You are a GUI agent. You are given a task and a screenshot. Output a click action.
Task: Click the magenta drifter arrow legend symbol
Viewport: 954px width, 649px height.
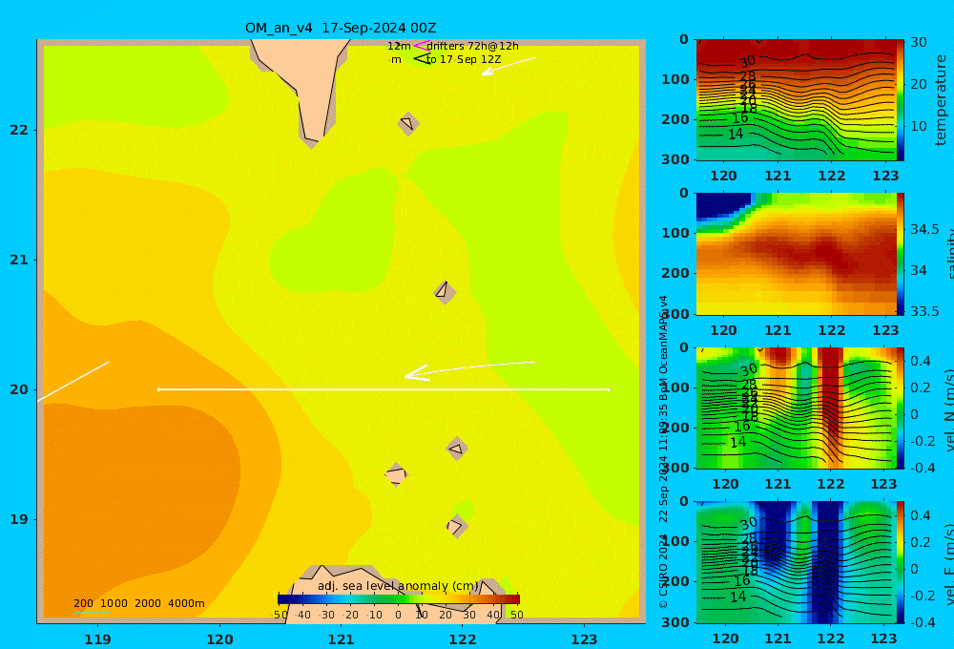click(422, 45)
